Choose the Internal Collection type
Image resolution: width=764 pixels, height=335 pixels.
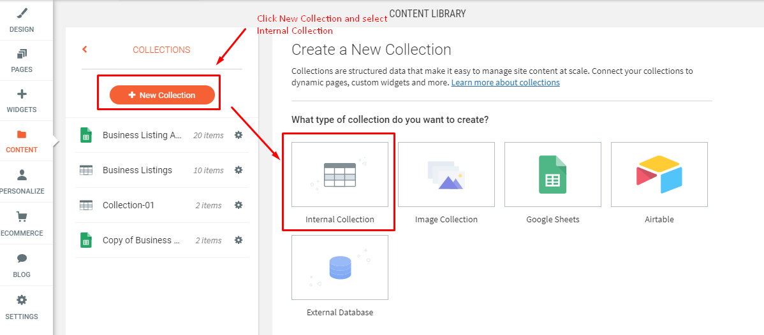(339, 175)
